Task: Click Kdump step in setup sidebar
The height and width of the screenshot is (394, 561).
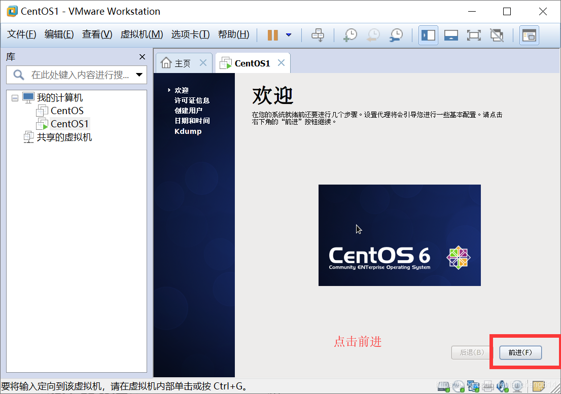Action: click(188, 131)
